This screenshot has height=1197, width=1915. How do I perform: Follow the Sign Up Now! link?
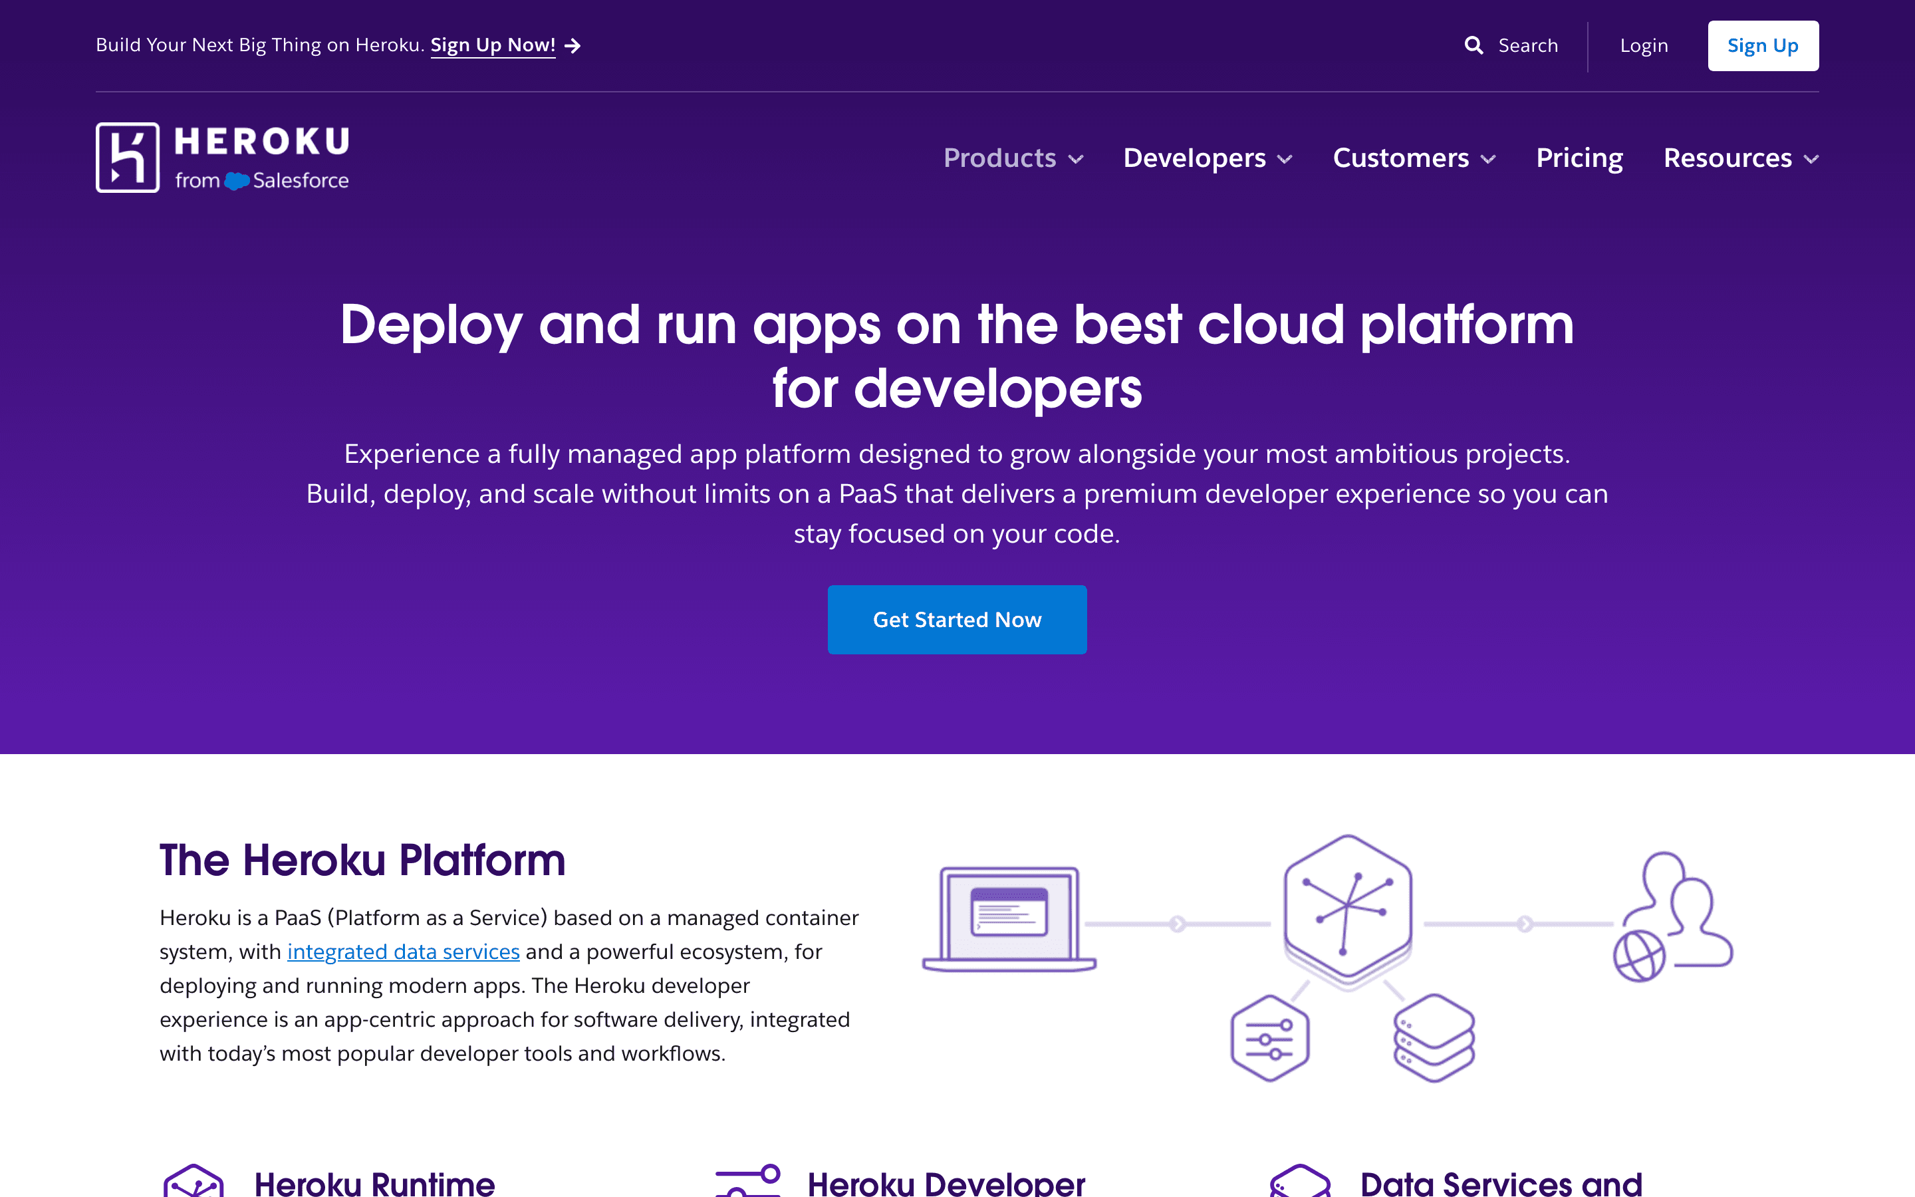point(493,45)
